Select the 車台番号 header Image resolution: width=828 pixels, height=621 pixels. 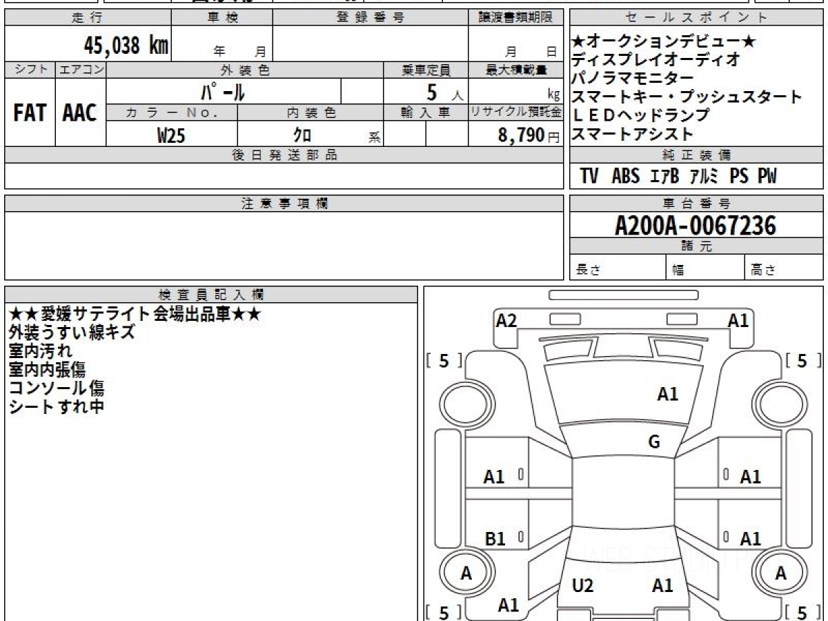(696, 204)
